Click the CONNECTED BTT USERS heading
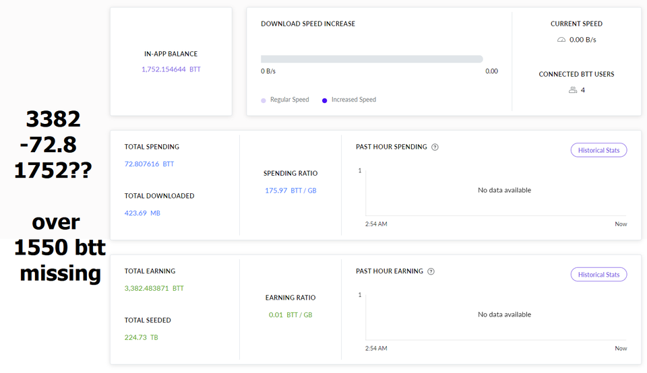This screenshot has width=647, height=373. pos(576,74)
